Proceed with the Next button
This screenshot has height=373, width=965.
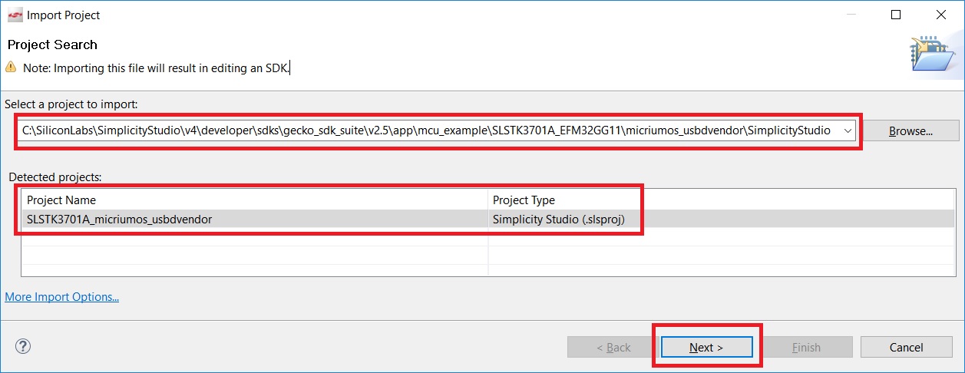pos(706,348)
